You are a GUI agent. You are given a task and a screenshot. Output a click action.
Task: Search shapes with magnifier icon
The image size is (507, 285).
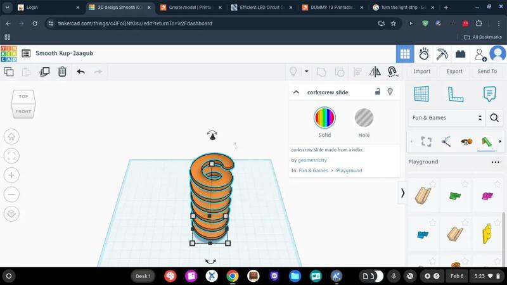tap(494, 118)
